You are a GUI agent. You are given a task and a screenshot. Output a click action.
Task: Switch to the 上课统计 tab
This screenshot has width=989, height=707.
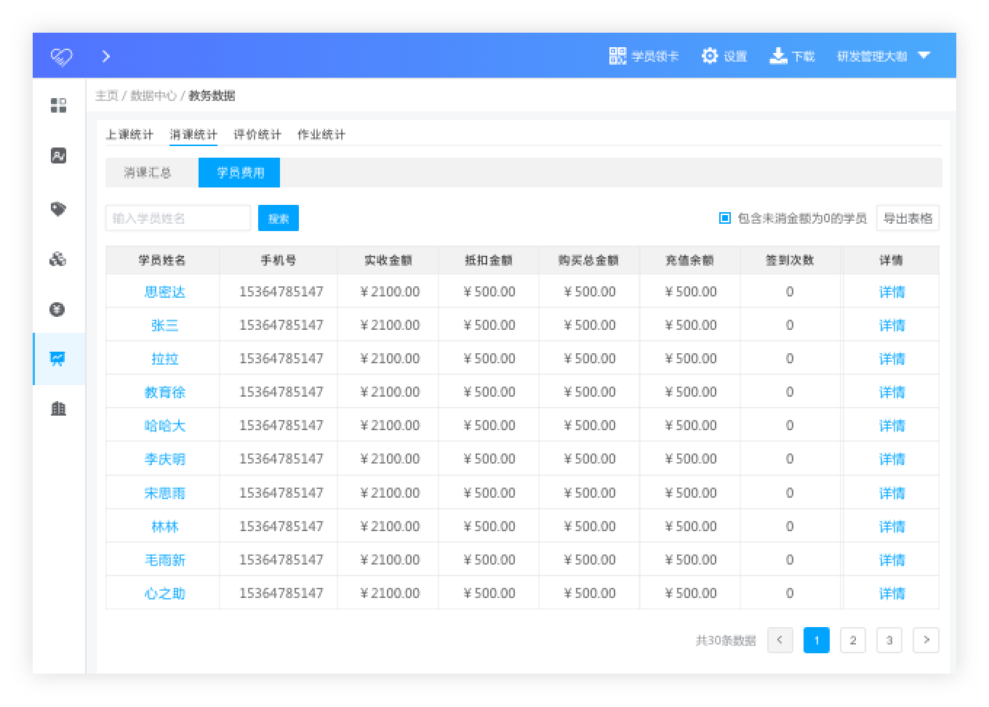point(129,134)
